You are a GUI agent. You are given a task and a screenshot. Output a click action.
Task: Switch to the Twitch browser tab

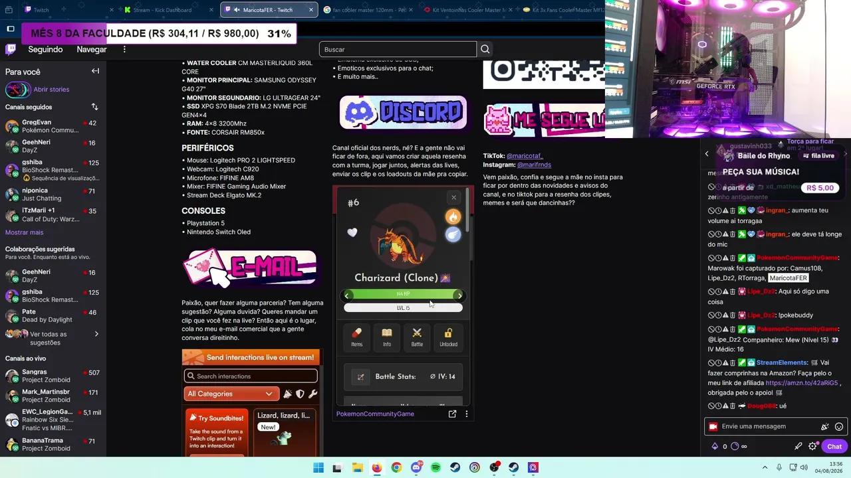pyautogui.click(x=70, y=10)
